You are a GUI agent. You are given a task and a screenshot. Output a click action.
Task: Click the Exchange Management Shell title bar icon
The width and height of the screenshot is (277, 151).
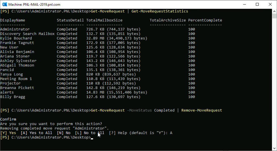[x=4, y=5]
